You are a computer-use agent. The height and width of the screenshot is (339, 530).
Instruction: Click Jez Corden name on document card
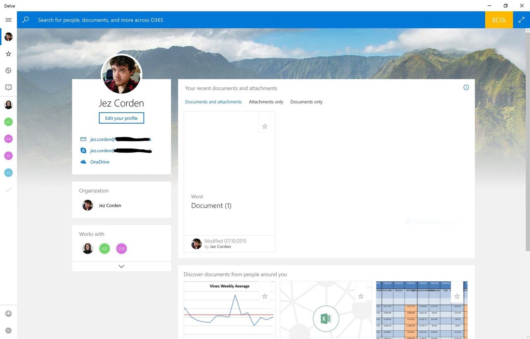coord(220,247)
